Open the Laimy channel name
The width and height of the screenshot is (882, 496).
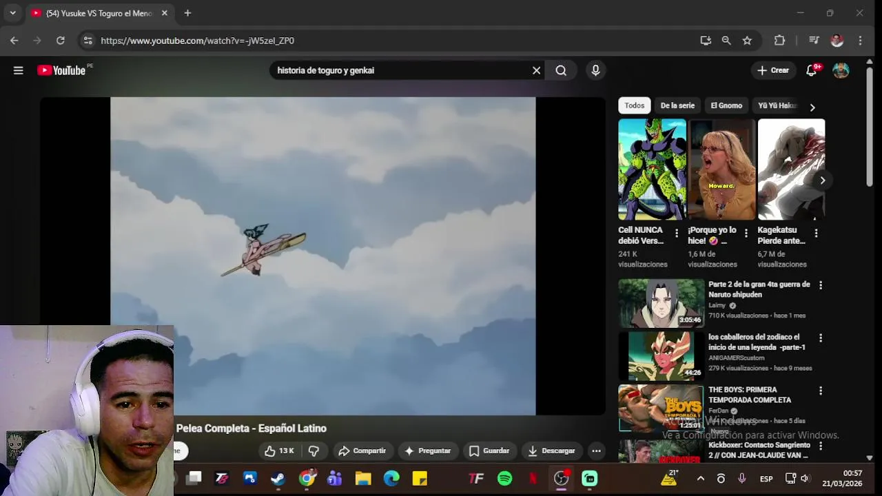[x=717, y=305]
